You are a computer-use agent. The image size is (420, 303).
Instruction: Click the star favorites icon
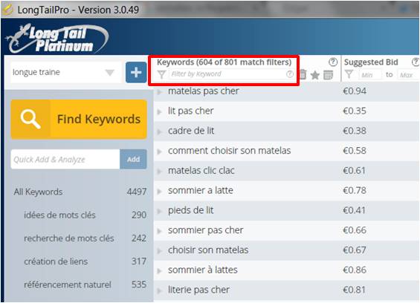coord(315,75)
